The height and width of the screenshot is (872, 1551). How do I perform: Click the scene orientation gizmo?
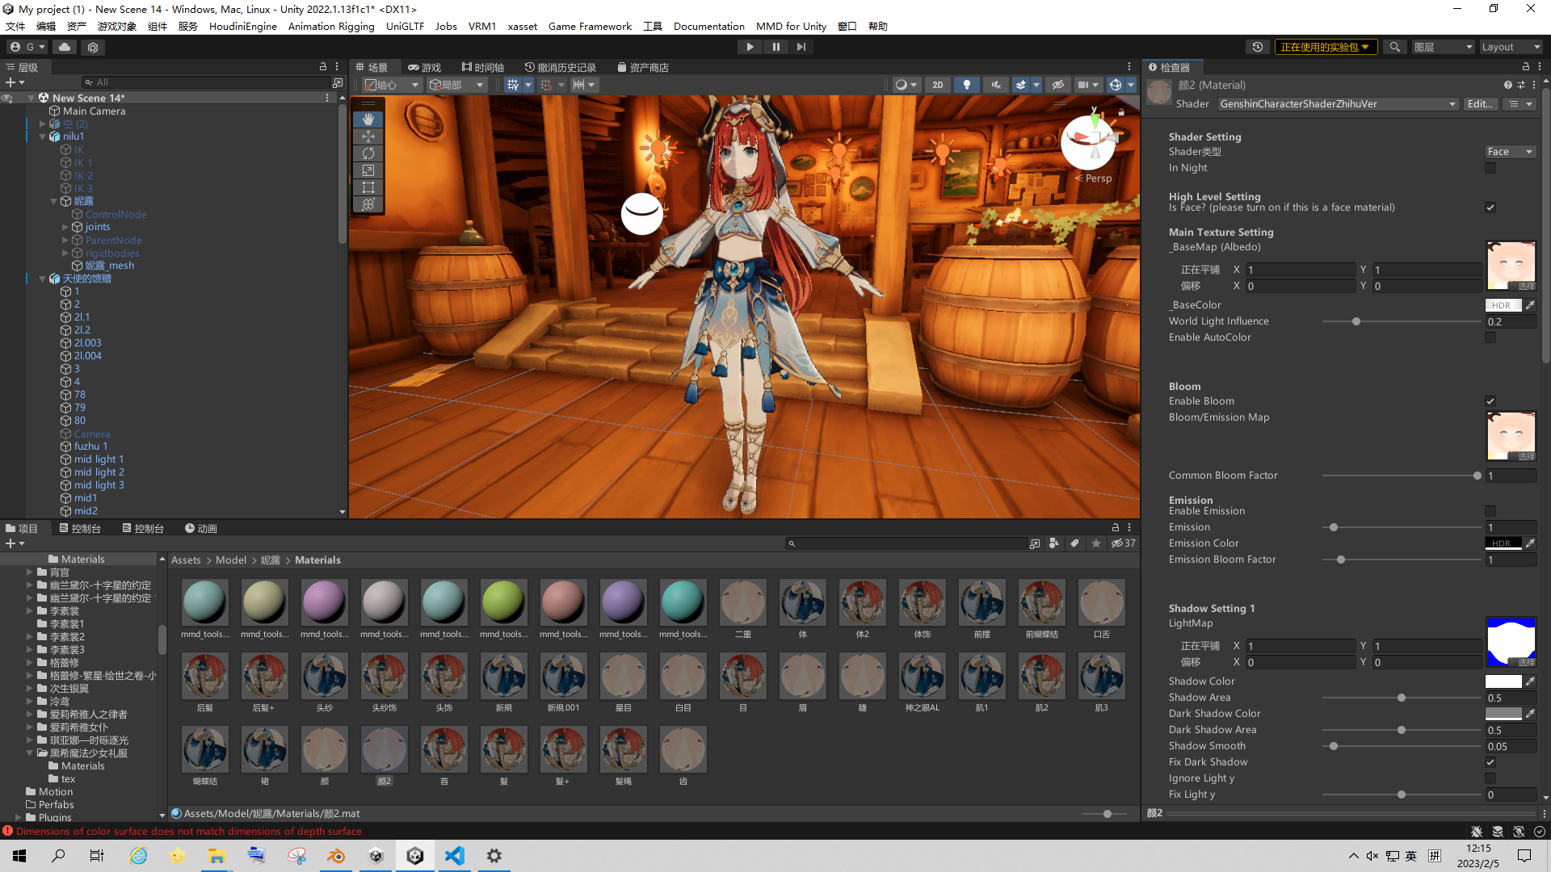point(1091,141)
